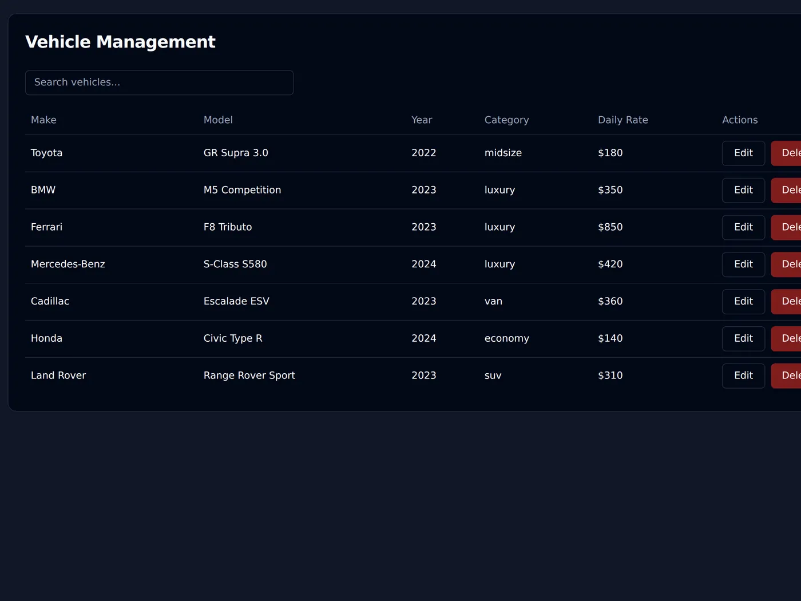Screen dimensions: 801x601
Task: Select the Land Rover make cell
Action: tap(58, 376)
